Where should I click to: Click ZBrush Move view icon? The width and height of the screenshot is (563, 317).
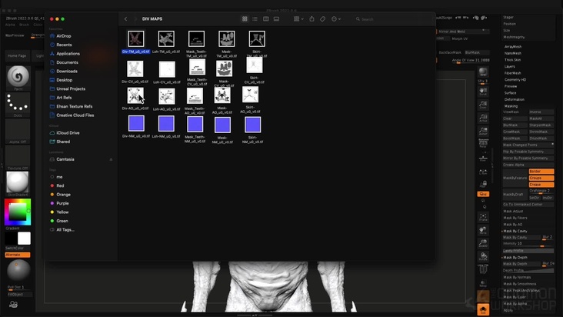coord(483,230)
